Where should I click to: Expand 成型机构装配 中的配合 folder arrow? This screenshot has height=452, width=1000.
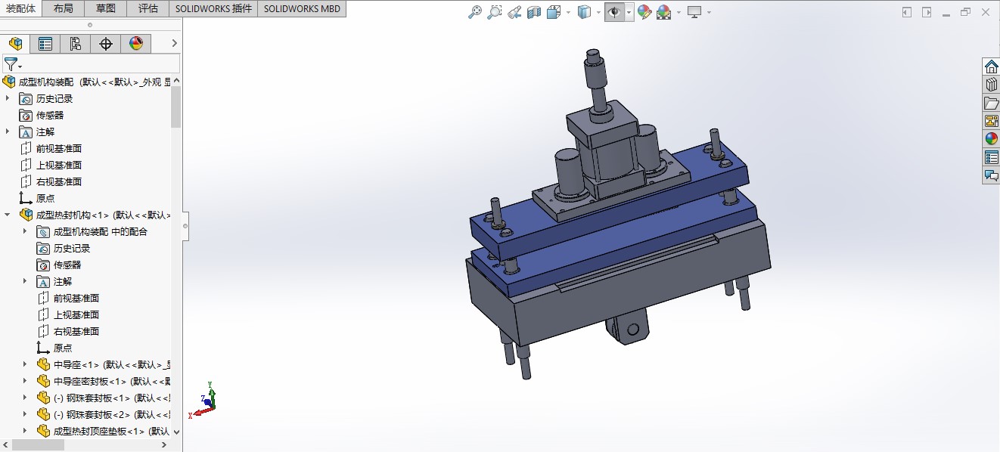point(26,231)
